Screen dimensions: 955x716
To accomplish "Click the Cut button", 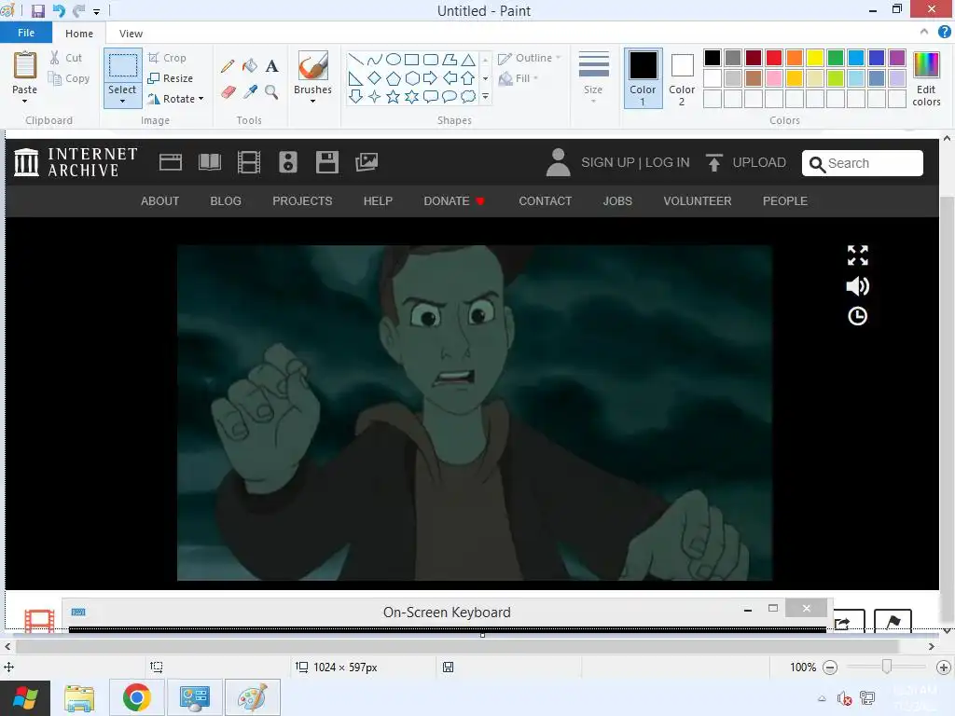I will point(66,58).
